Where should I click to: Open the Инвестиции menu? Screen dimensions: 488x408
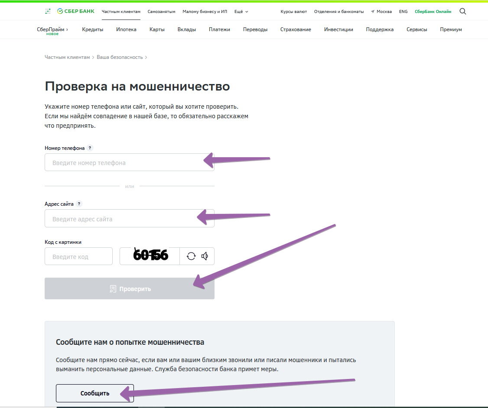pos(338,29)
